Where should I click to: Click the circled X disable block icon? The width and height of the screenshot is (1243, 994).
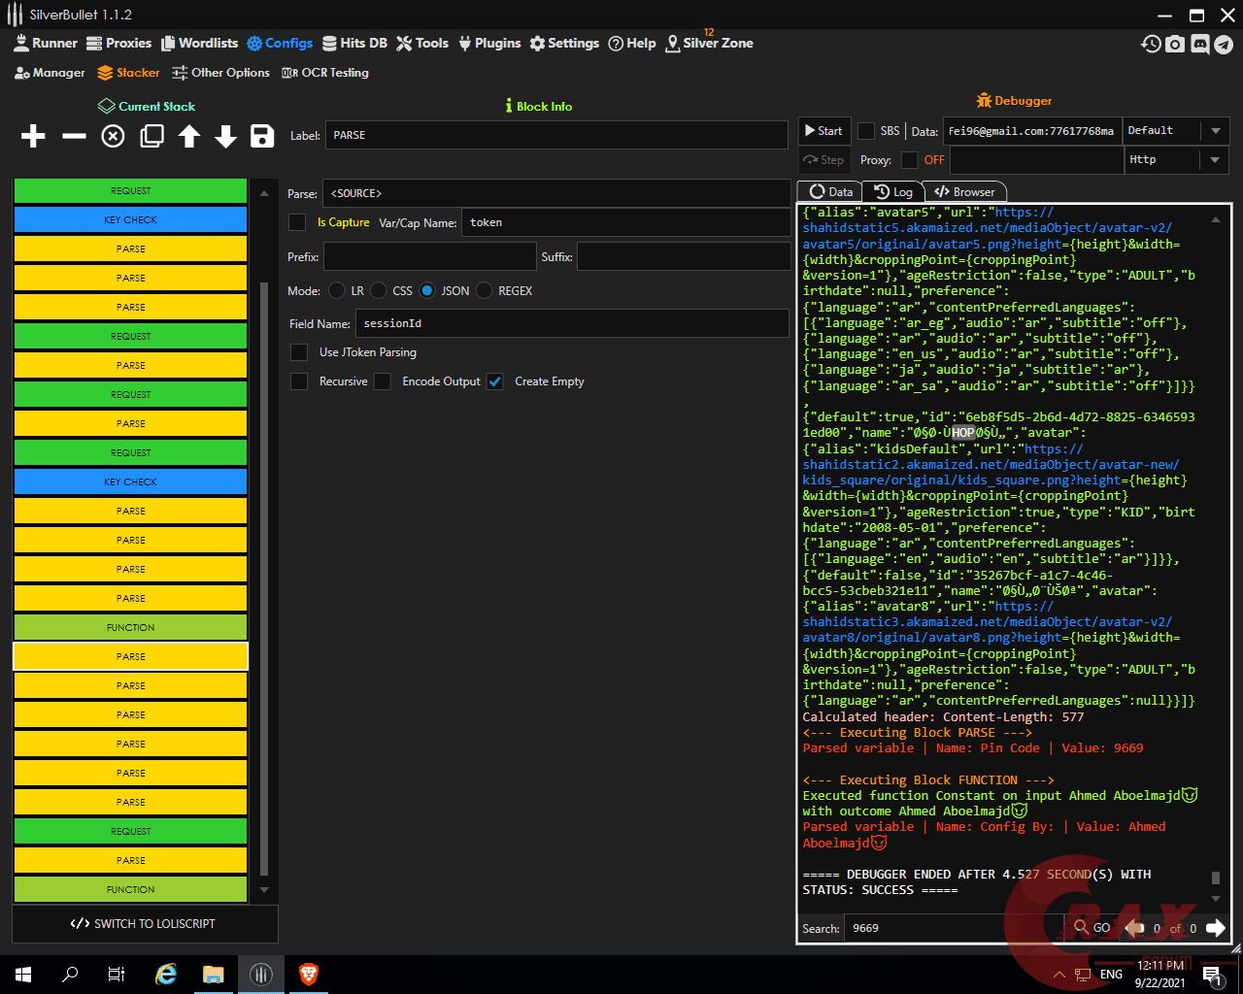coord(113,136)
